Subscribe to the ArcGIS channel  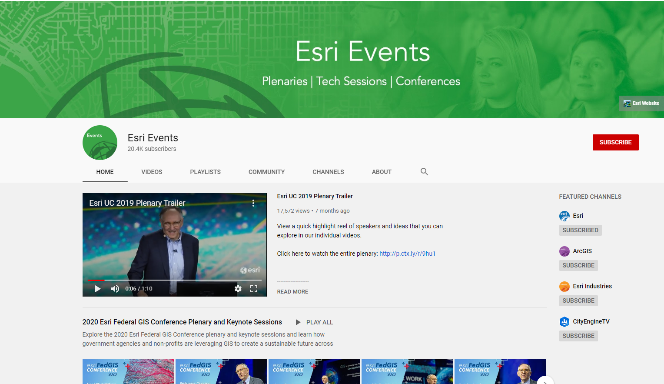tap(578, 265)
